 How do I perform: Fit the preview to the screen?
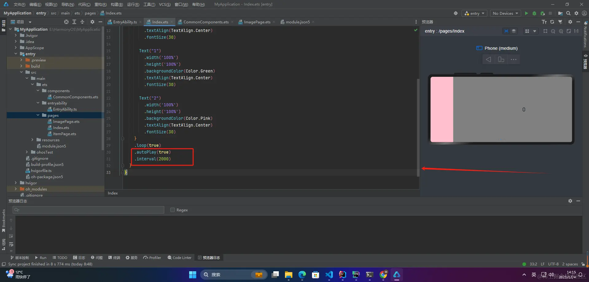pyautogui.click(x=569, y=31)
